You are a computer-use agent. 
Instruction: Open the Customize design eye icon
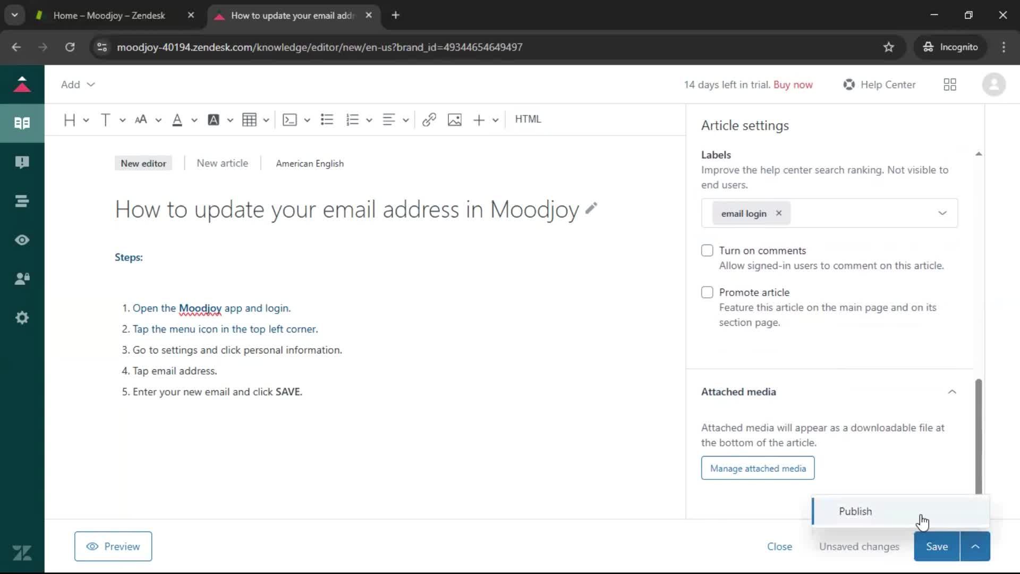(22, 240)
